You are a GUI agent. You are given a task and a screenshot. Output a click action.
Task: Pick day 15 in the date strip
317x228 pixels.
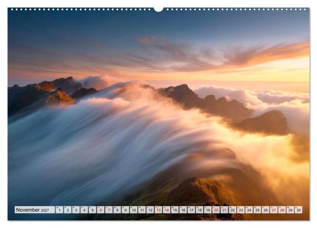click(175, 210)
